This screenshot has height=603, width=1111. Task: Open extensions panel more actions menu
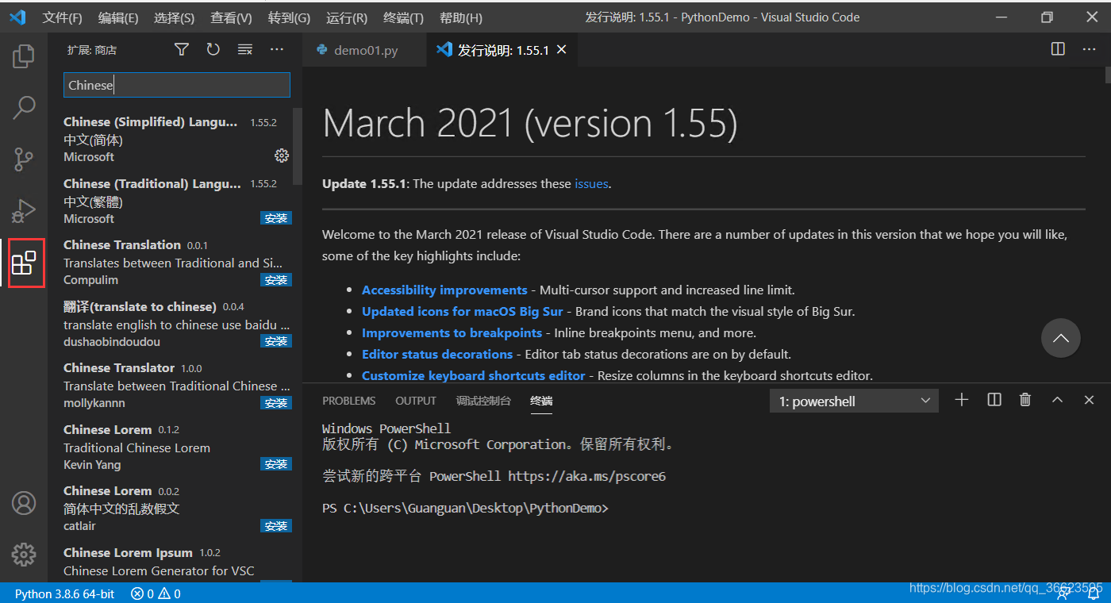[277, 50]
